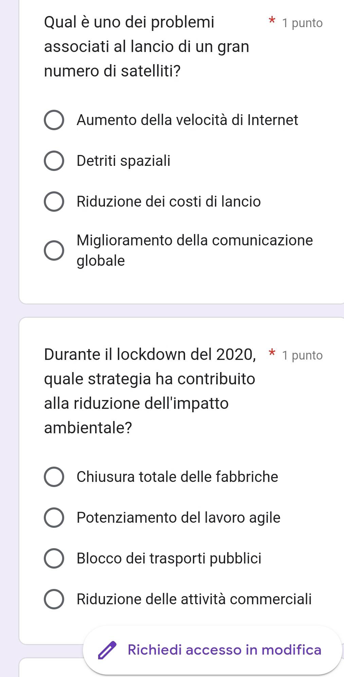Select 'Riduzione dei costi di lancio' radio
Screen dimensions: 344x677
(54, 202)
